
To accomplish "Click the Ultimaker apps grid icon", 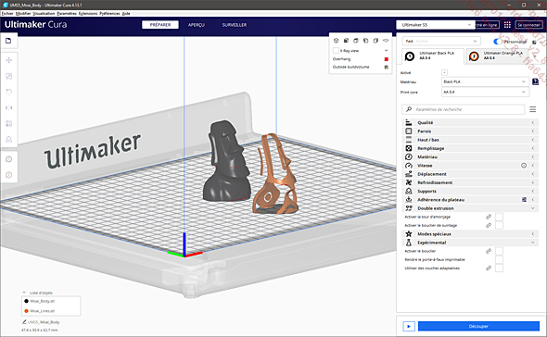I will (x=507, y=25).
